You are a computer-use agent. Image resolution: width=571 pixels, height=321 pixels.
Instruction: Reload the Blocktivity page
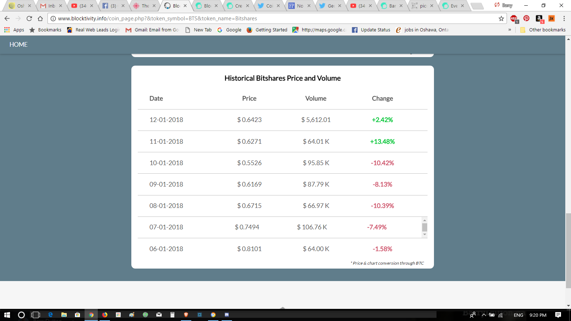coord(29,19)
